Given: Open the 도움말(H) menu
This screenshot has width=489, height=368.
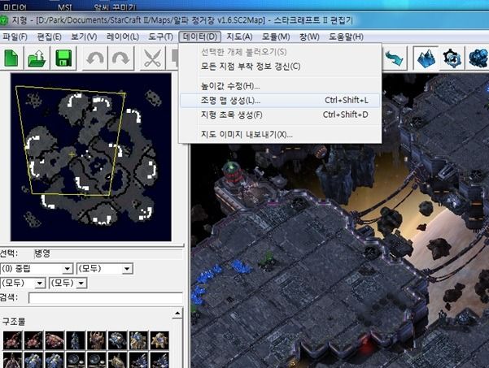Looking at the screenshot, I should pos(346,37).
